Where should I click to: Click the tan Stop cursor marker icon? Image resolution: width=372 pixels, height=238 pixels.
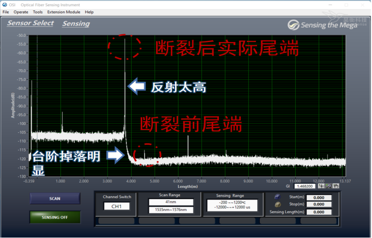pyautogui.click(x=277, y=204)
